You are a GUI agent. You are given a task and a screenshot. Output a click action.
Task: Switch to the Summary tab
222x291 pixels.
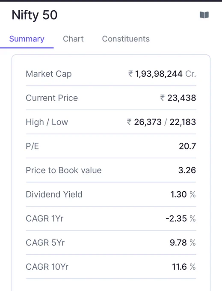click(27, 39)
